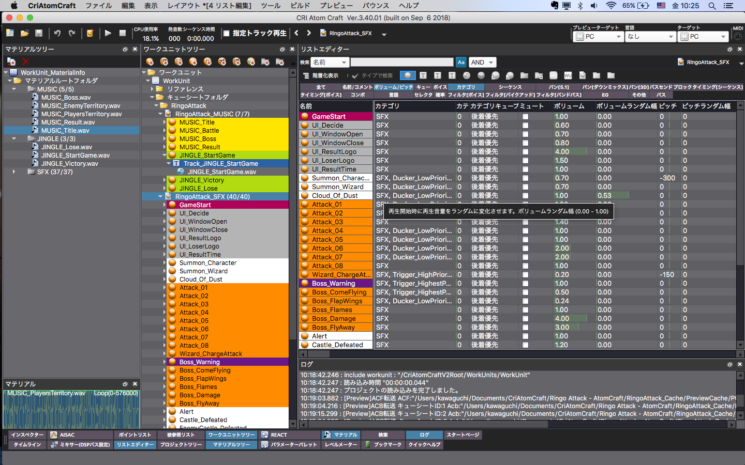Image resolution: width=745 pixels, height=465 pixels.
Task: Click the list editor search text field
Action: pos(402,62)
